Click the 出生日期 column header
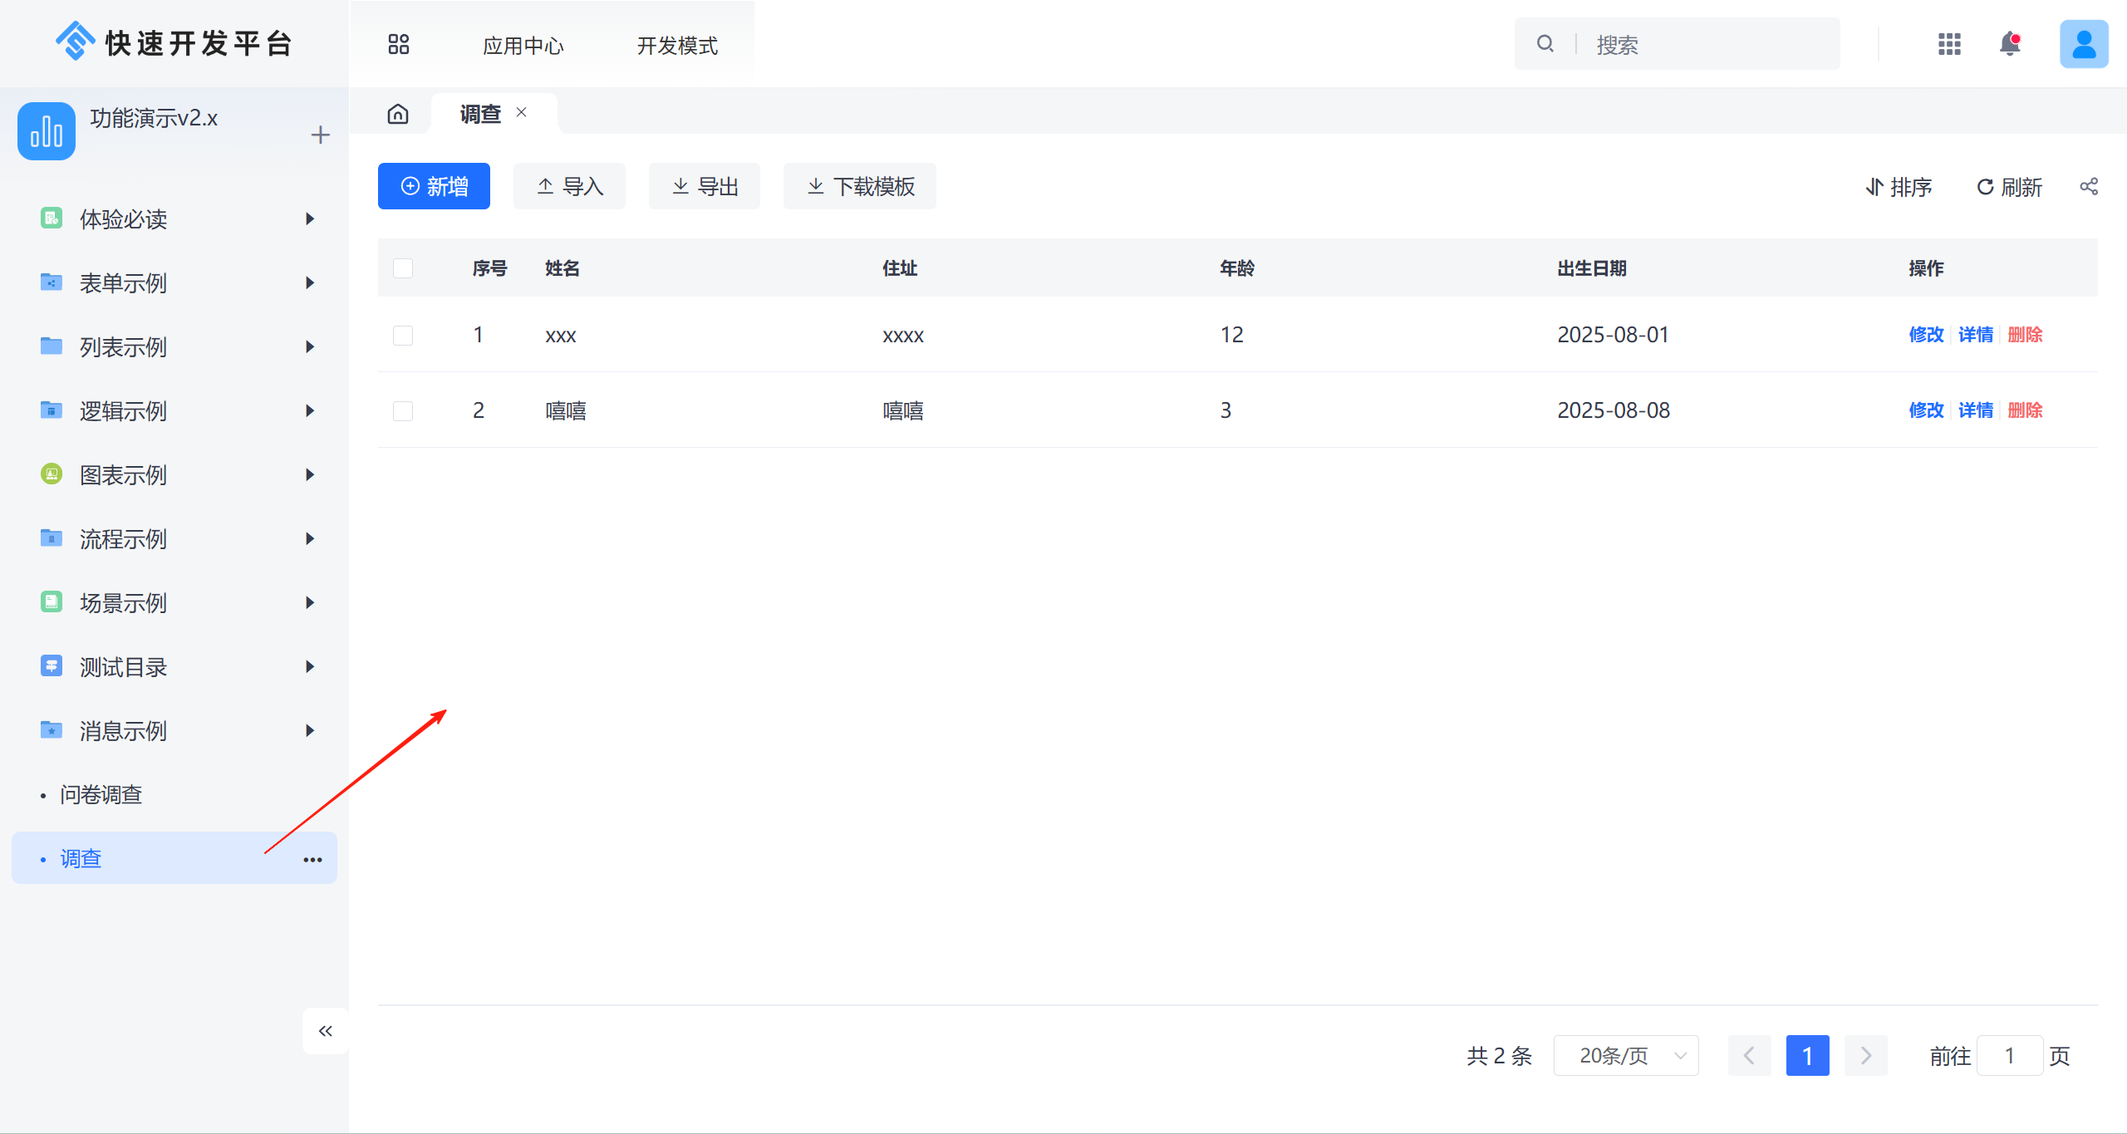This screenshot has height=1134, width=2127. tap(1592, 268)
